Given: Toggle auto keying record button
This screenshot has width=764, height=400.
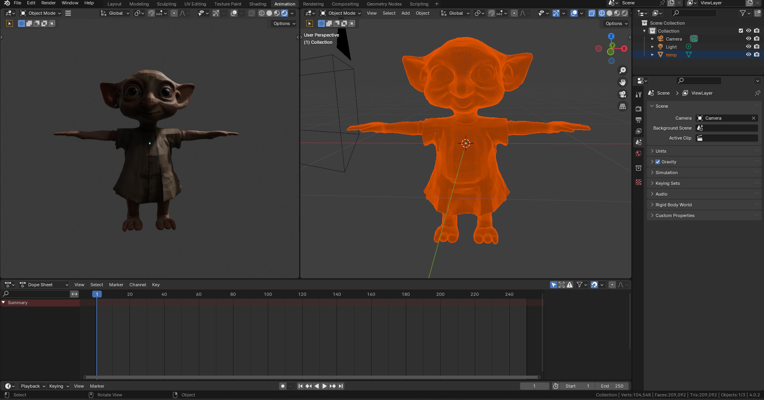Looking at the screenshot, I should (283, 386).
